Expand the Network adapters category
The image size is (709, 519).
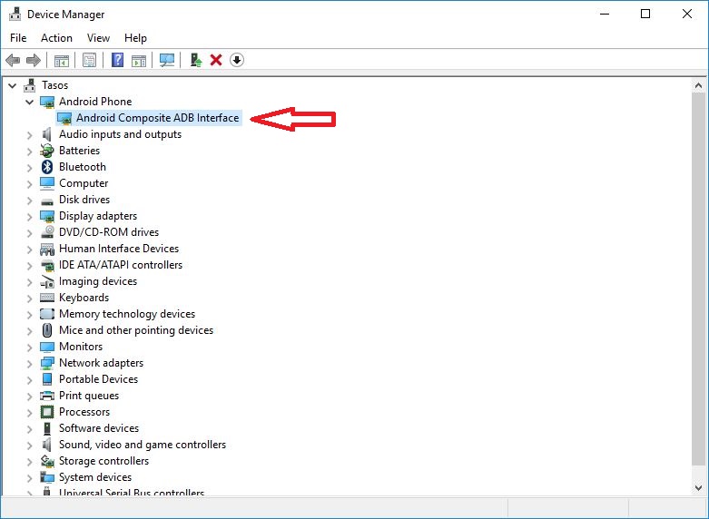[30, 363]
